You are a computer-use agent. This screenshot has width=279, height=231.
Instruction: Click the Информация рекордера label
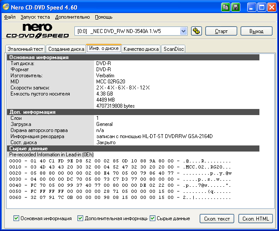tap(37, 136)
